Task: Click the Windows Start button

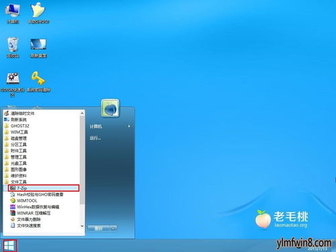Action: tap(10, 246)
